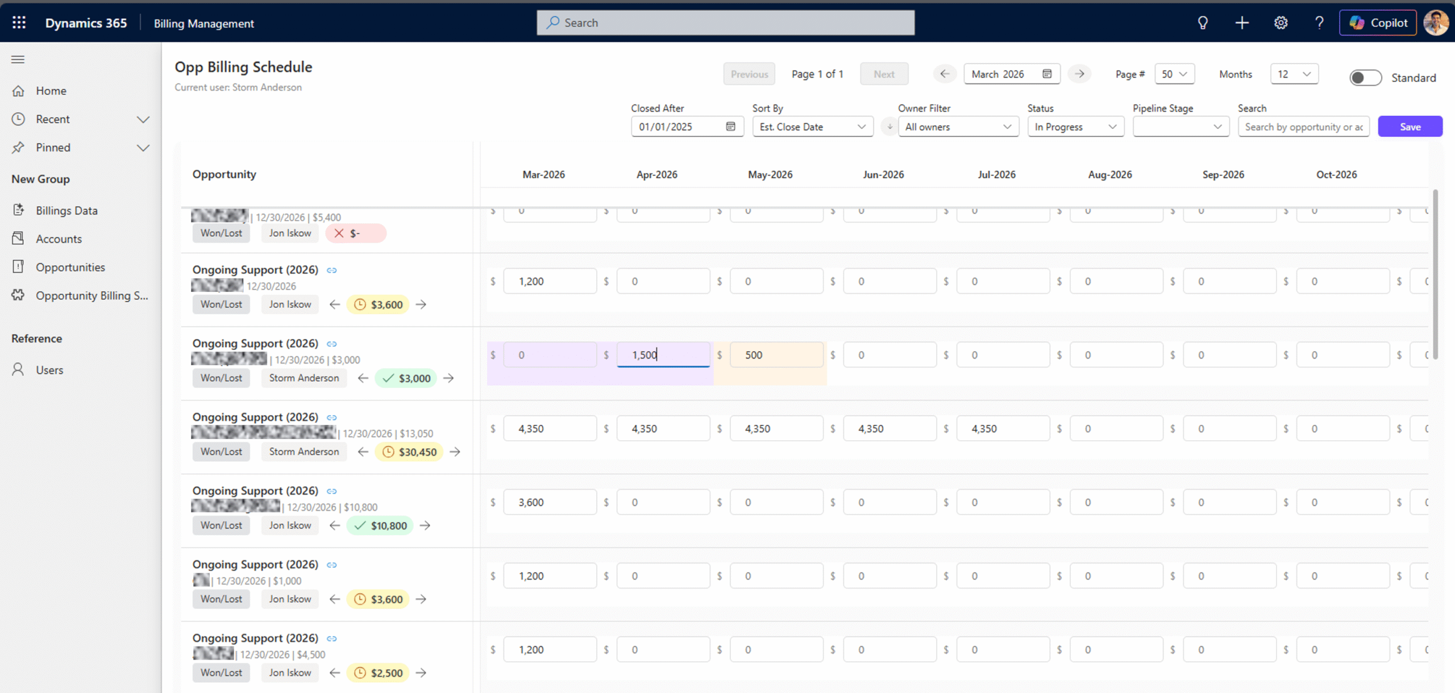The height and width of the screenshot is (693, 1455).
Task: Expand the Recent menu chevron
Action: click(143, 119)
